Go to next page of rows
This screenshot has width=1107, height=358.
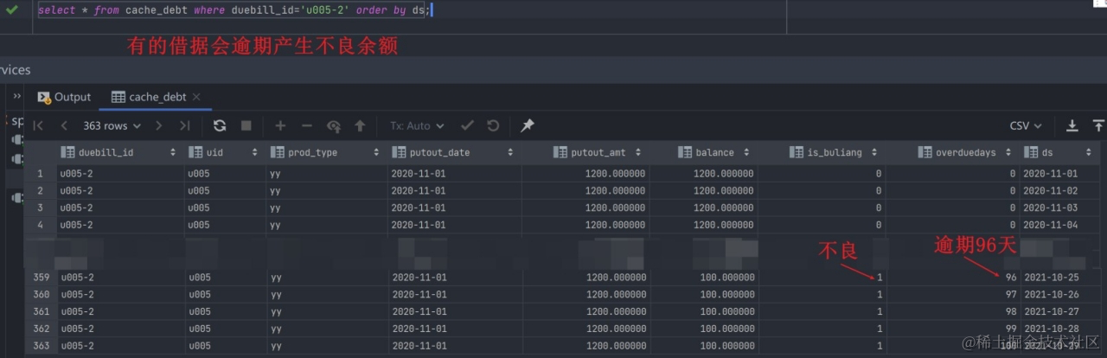click(158, 125)
